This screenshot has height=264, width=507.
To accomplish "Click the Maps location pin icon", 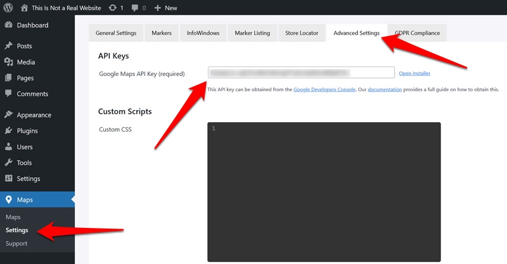I will [x=9, y=199].
